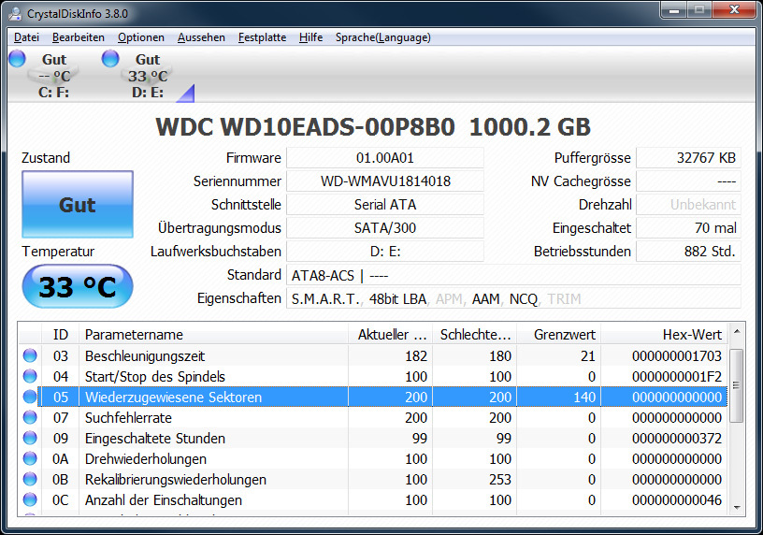Click the Firmware field 01.00A01

click(385, 158)
